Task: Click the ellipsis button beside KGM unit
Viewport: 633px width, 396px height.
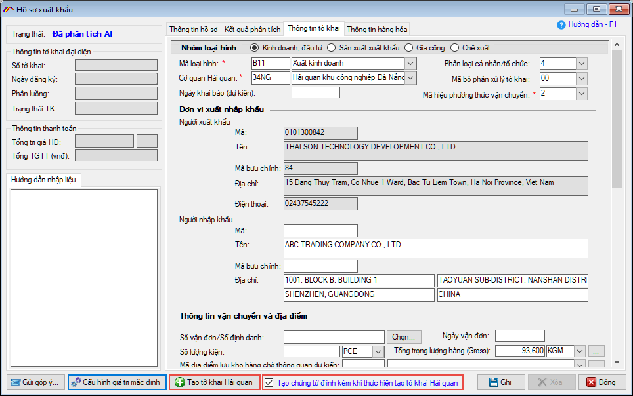Action: 596,351
